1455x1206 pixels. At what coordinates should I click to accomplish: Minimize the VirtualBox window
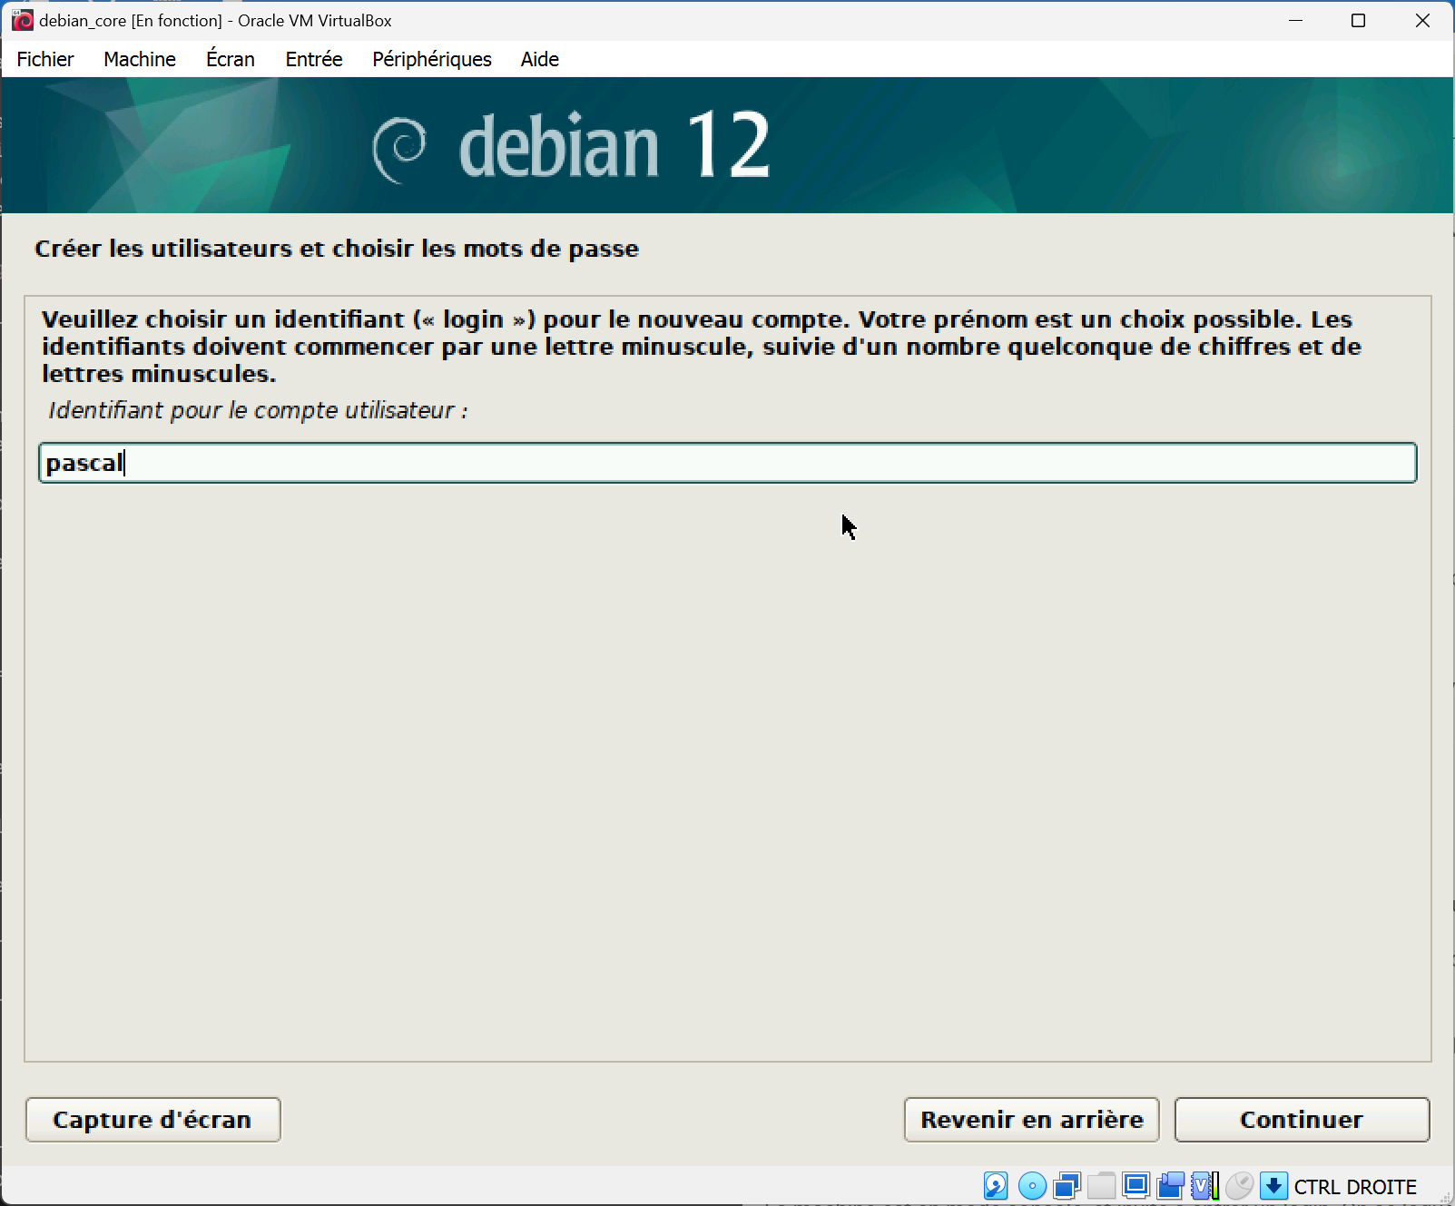(x=1296, y=20)
